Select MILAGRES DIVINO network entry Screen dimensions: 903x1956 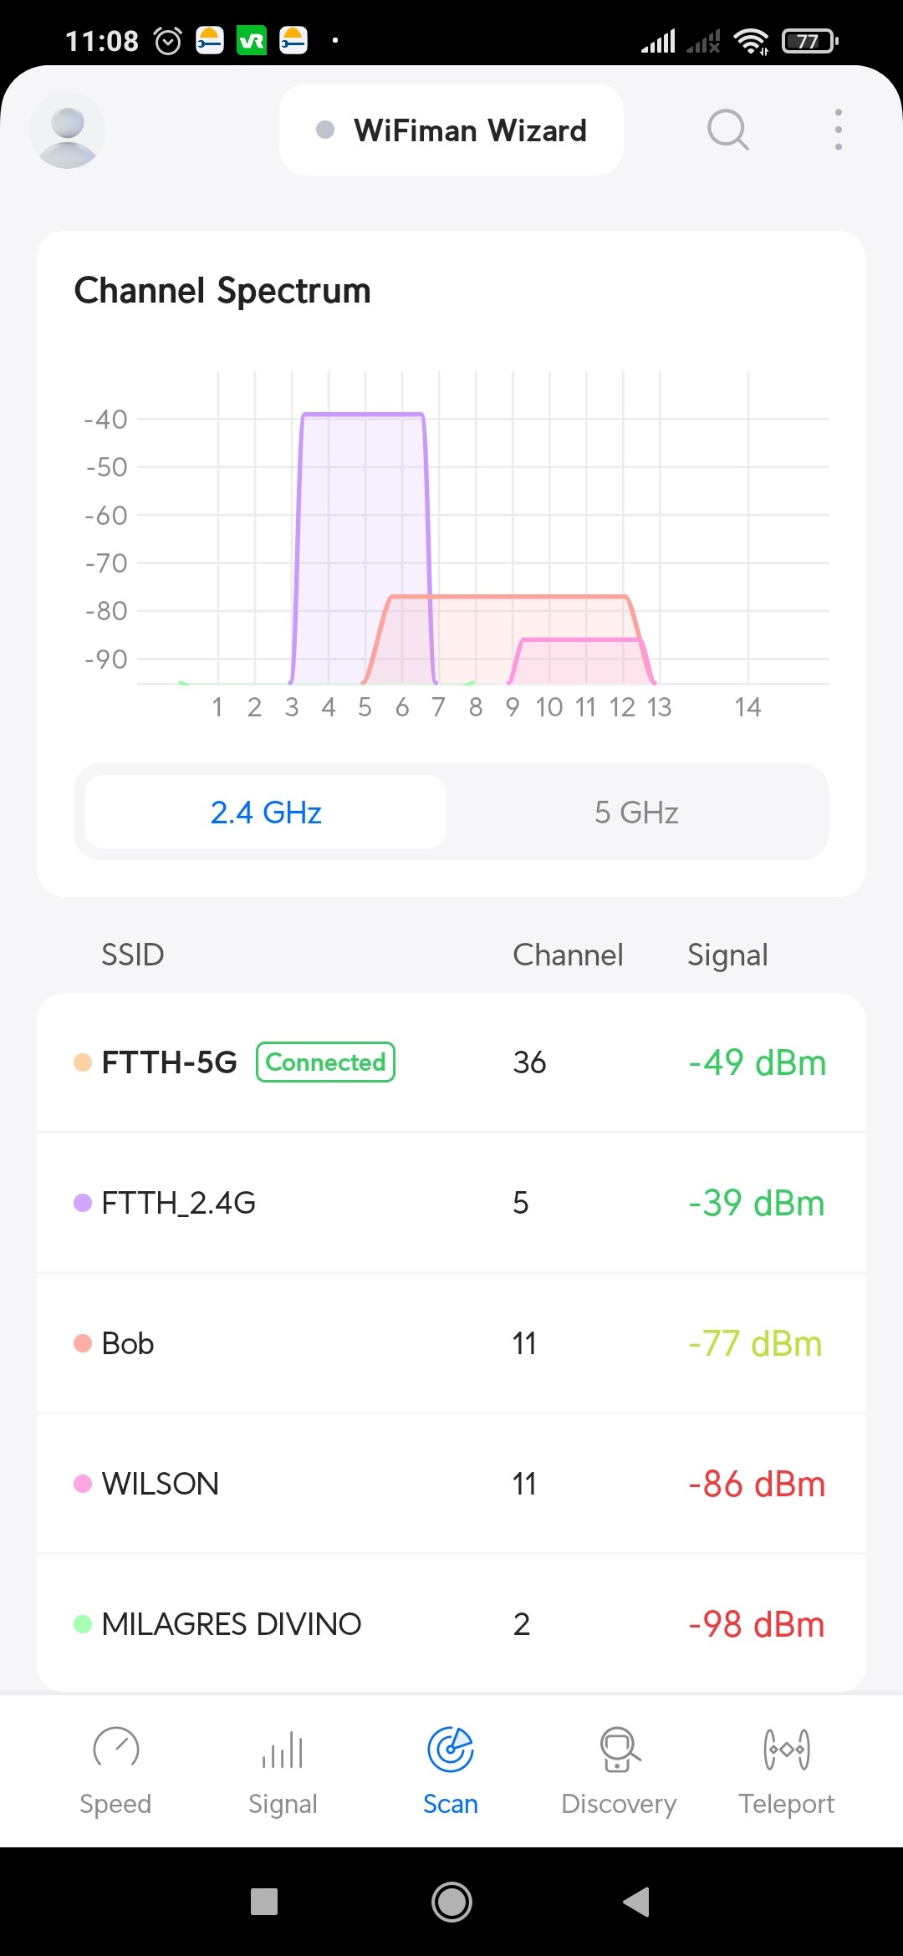[451, 1624]
